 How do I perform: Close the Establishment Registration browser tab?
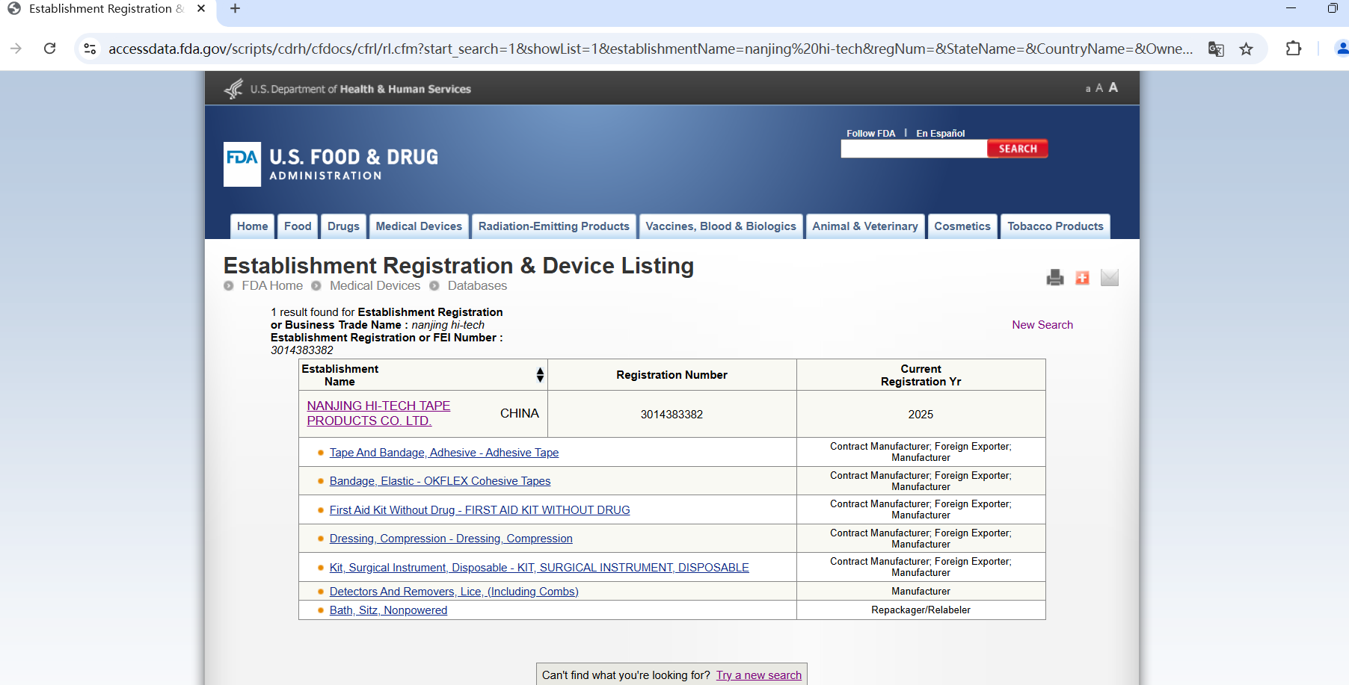point(201,9)
